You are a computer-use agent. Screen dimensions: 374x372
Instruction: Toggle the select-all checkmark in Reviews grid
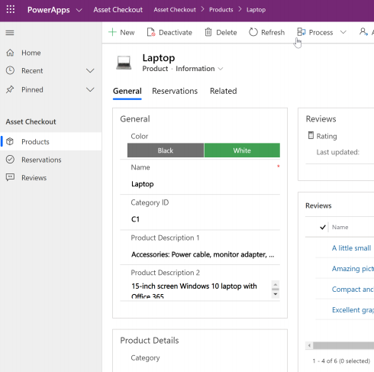pyautogui.click(x=323, y=227)
